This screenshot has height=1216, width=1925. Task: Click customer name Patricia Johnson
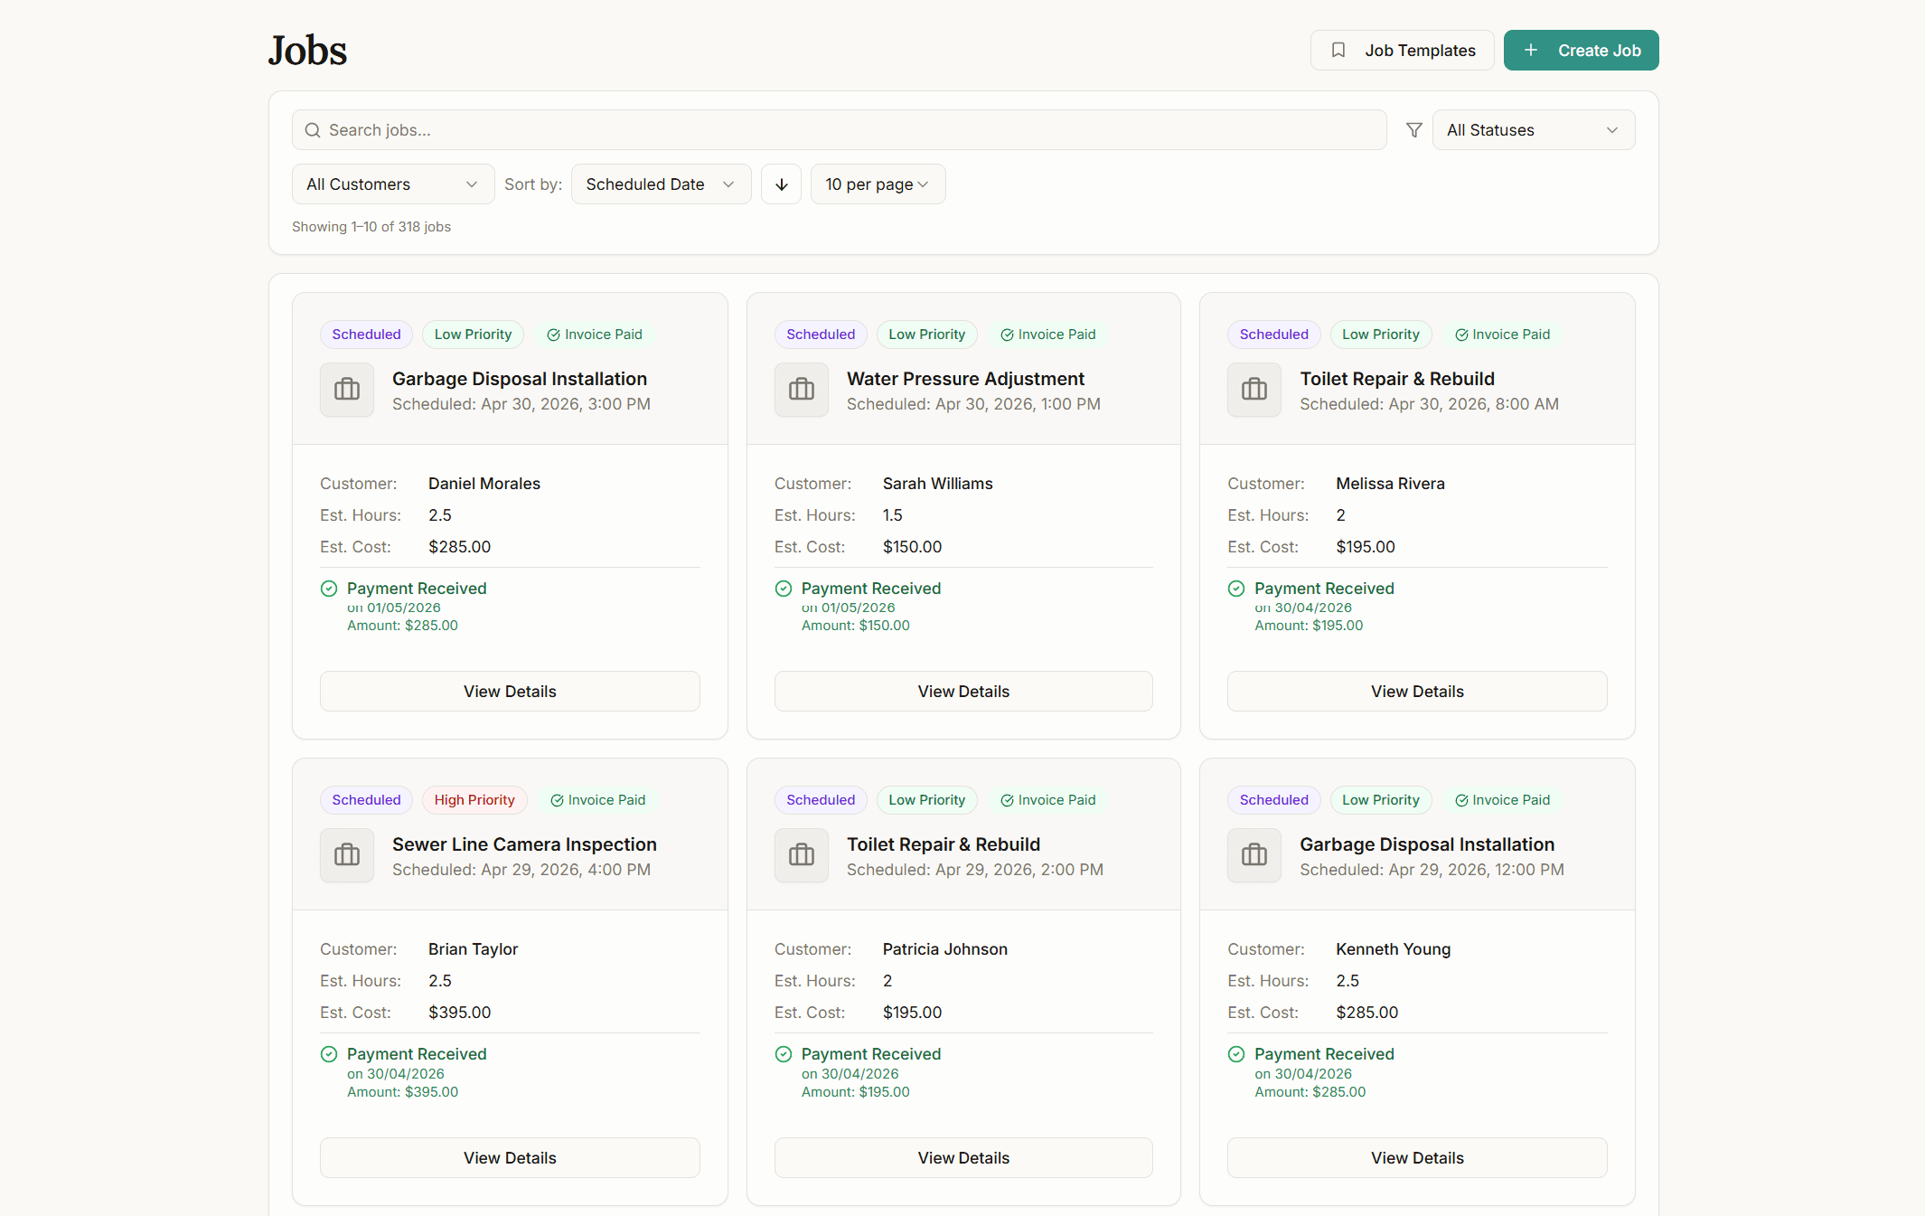(944, 949)
